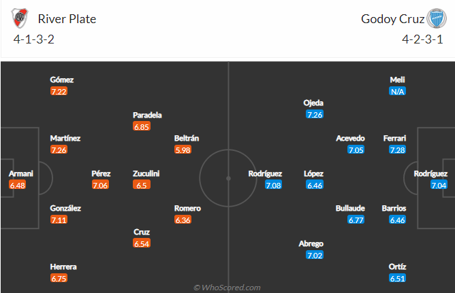Select López's 6.46 rating badge
Screen dimensions: 455x293
(315, 185)
